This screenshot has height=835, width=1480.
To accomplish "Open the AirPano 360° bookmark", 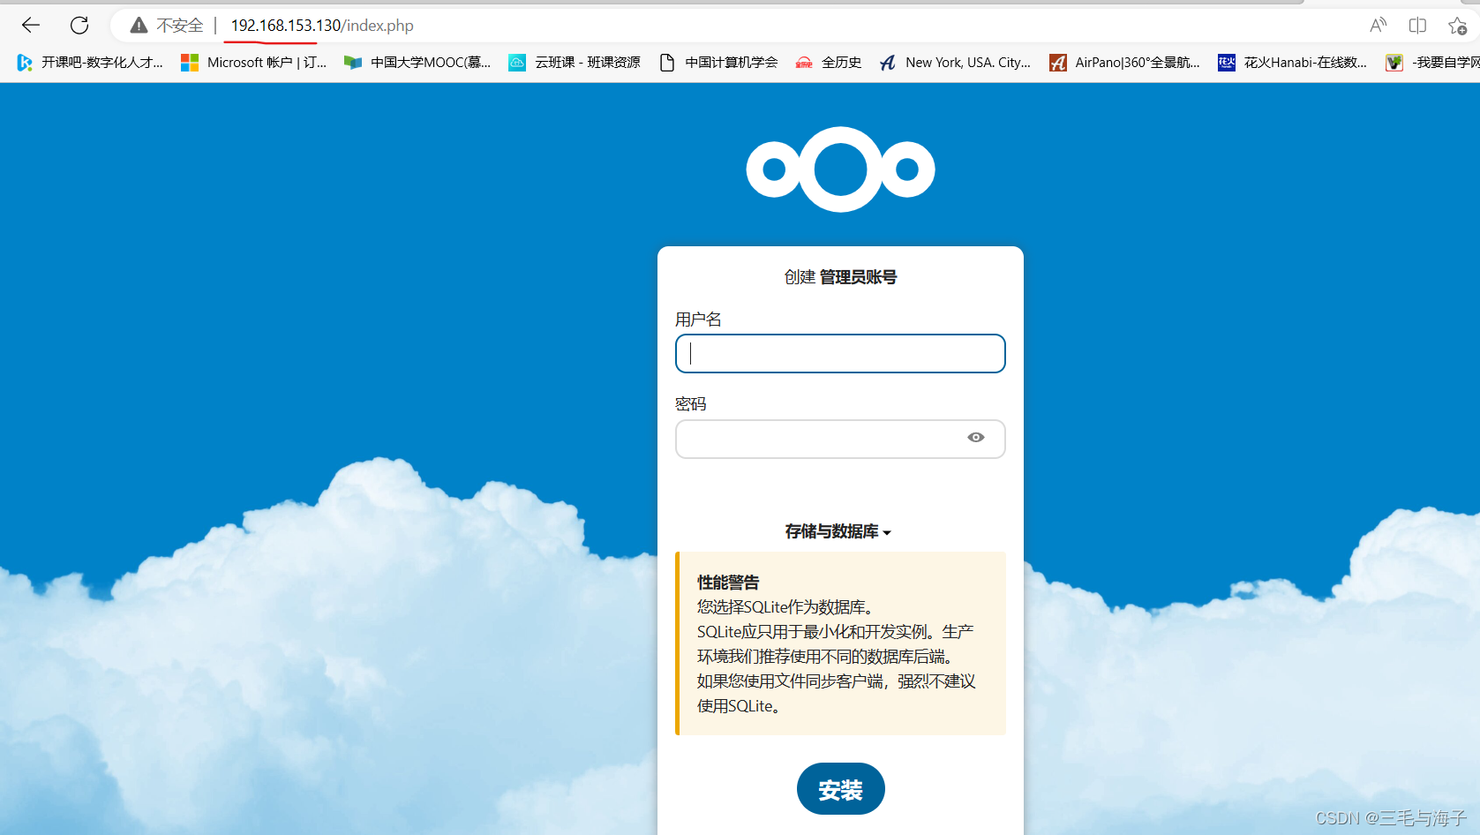I will click(x=1124, y=62).
